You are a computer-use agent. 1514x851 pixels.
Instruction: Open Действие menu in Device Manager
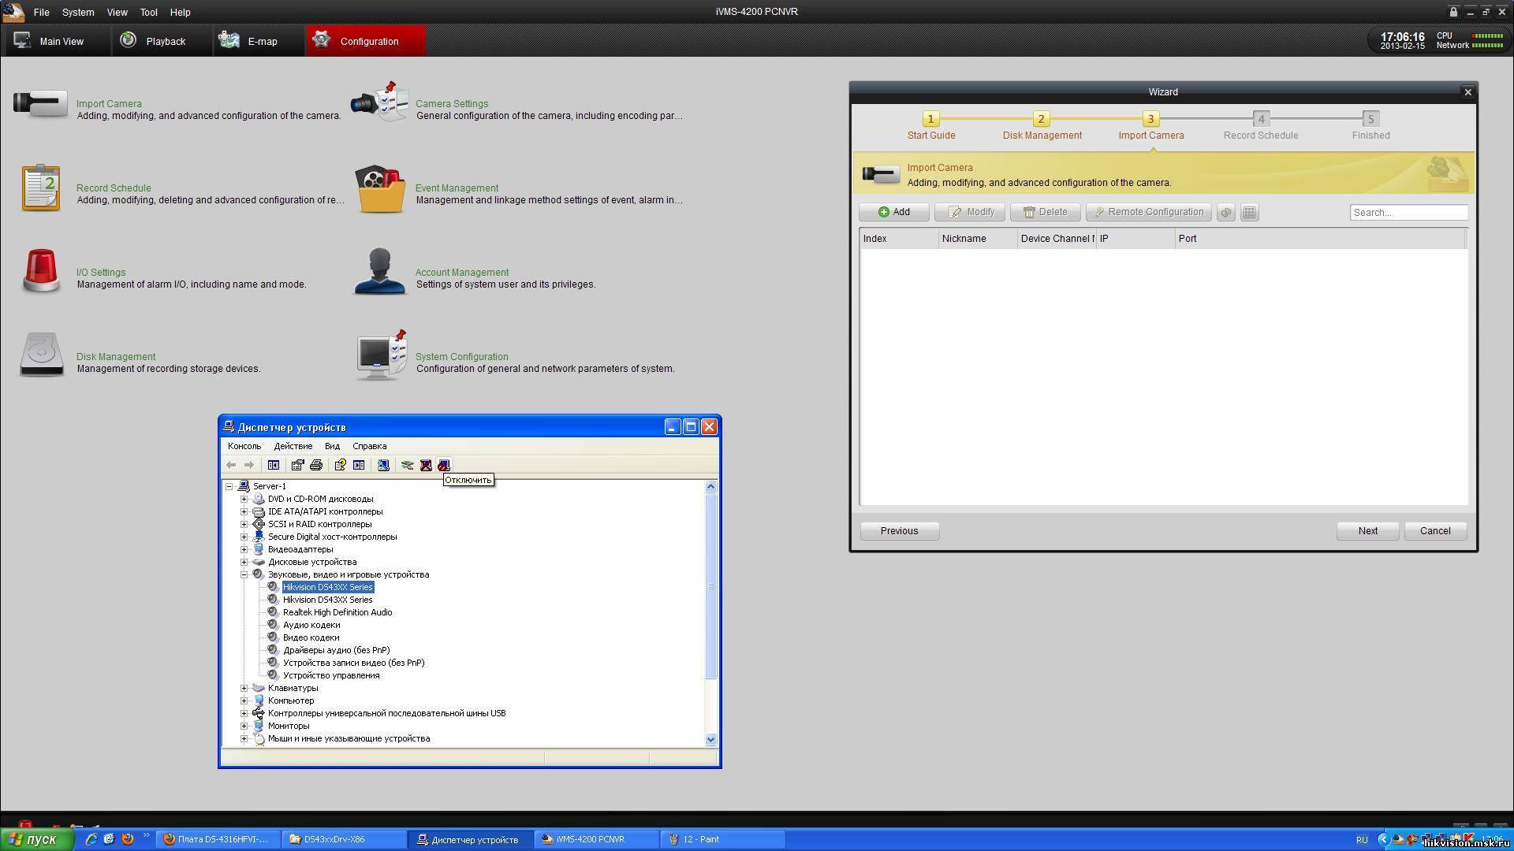point(293,447)
